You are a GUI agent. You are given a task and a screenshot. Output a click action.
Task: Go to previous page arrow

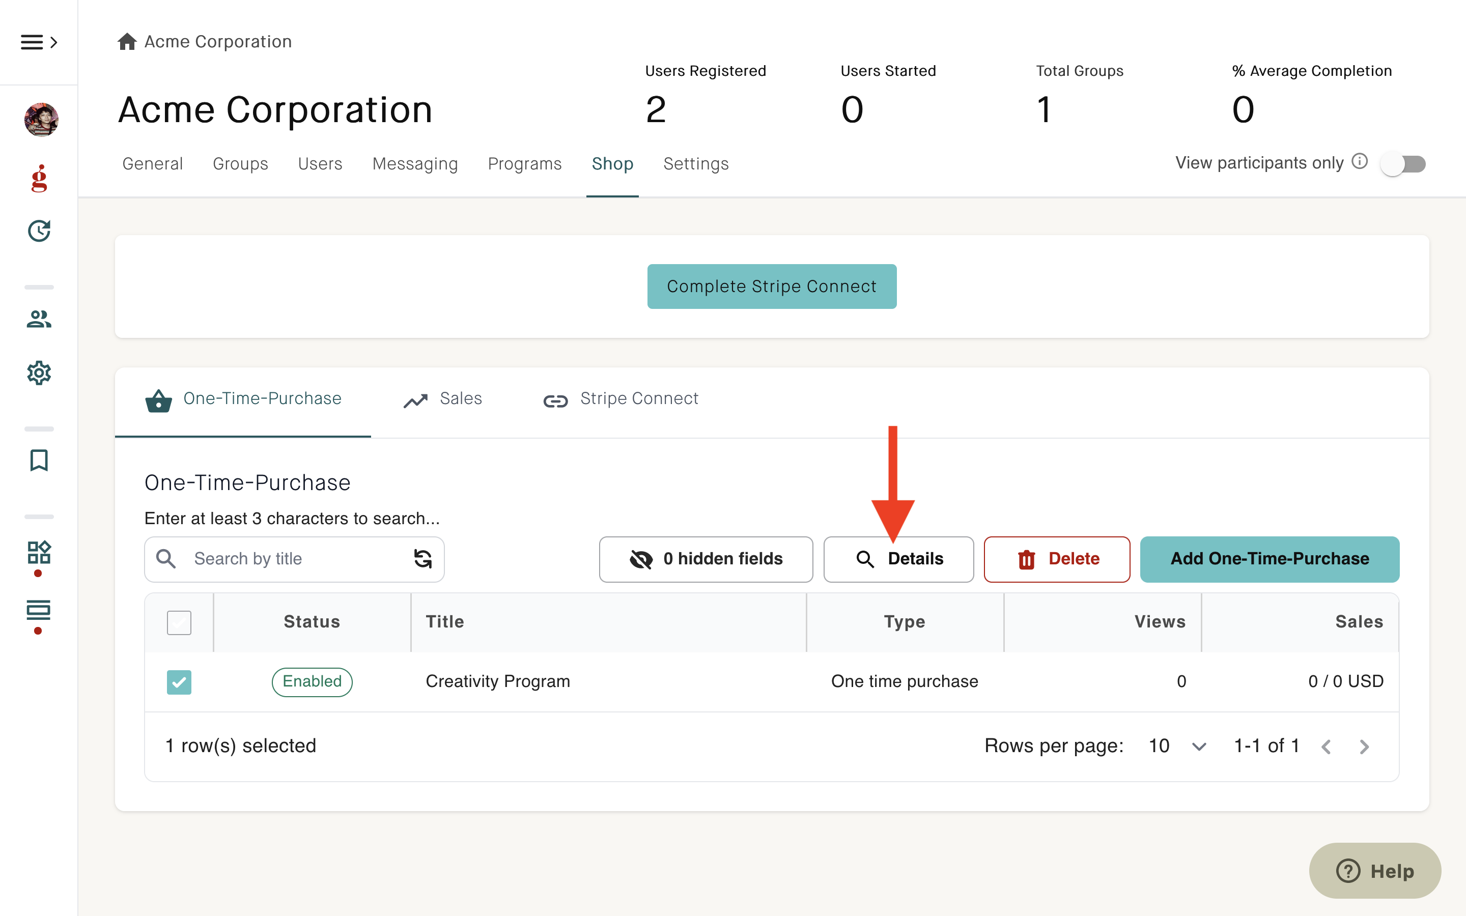[x=1326, y=747]
